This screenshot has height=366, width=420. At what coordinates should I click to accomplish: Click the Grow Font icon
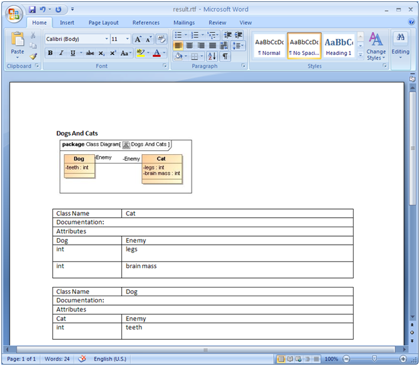pyautogui.click(x=138, y=40)
